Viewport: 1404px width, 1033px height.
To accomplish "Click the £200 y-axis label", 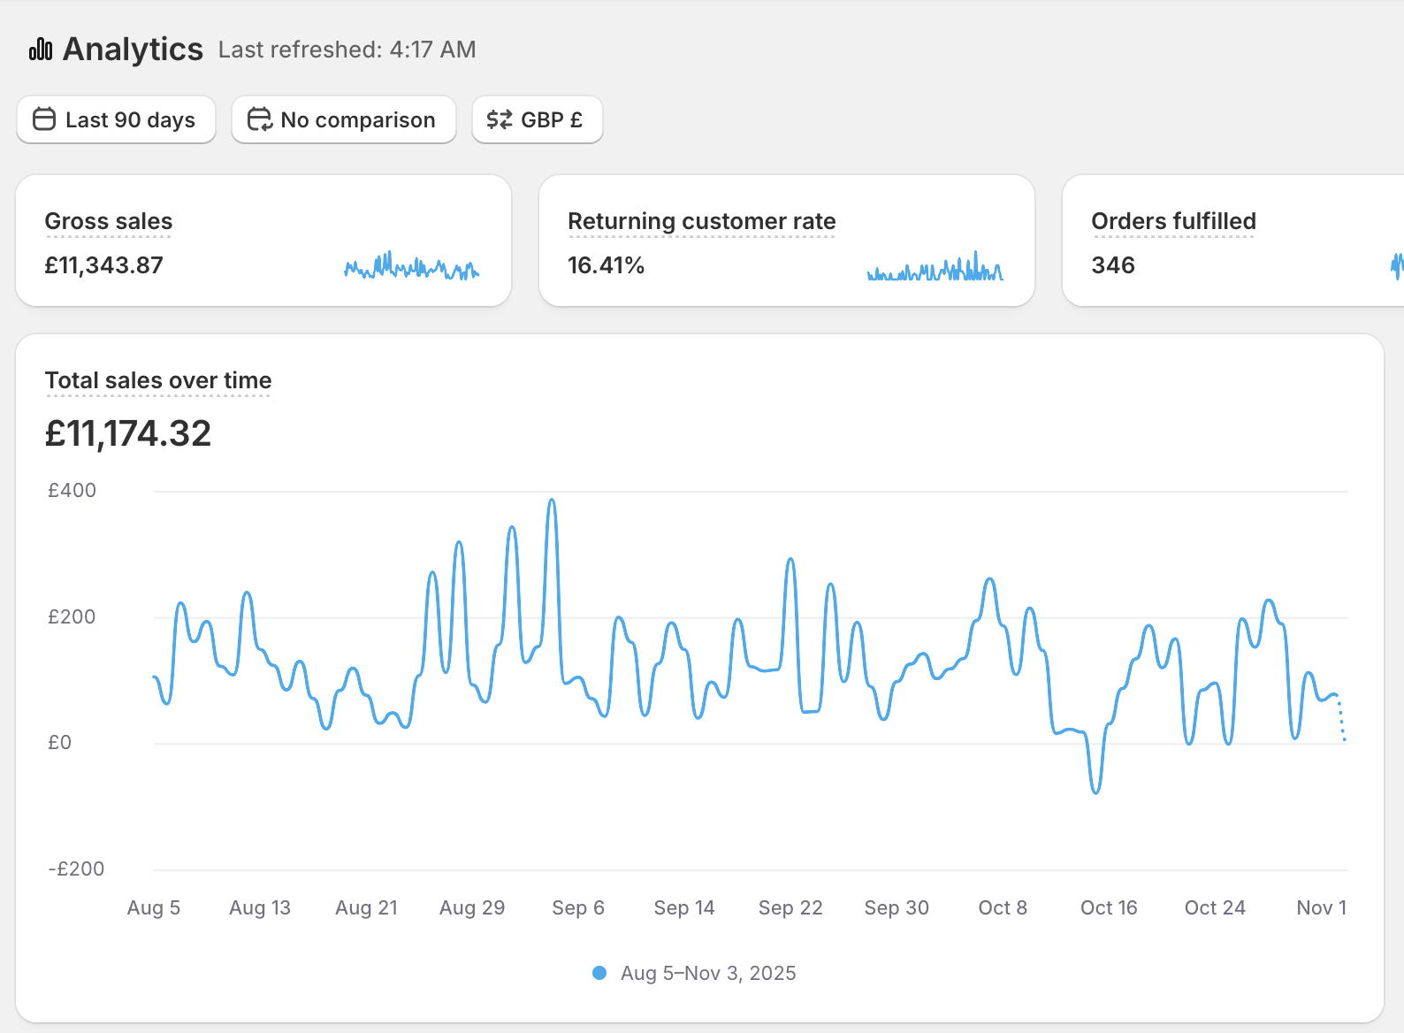I will [72, 616].
